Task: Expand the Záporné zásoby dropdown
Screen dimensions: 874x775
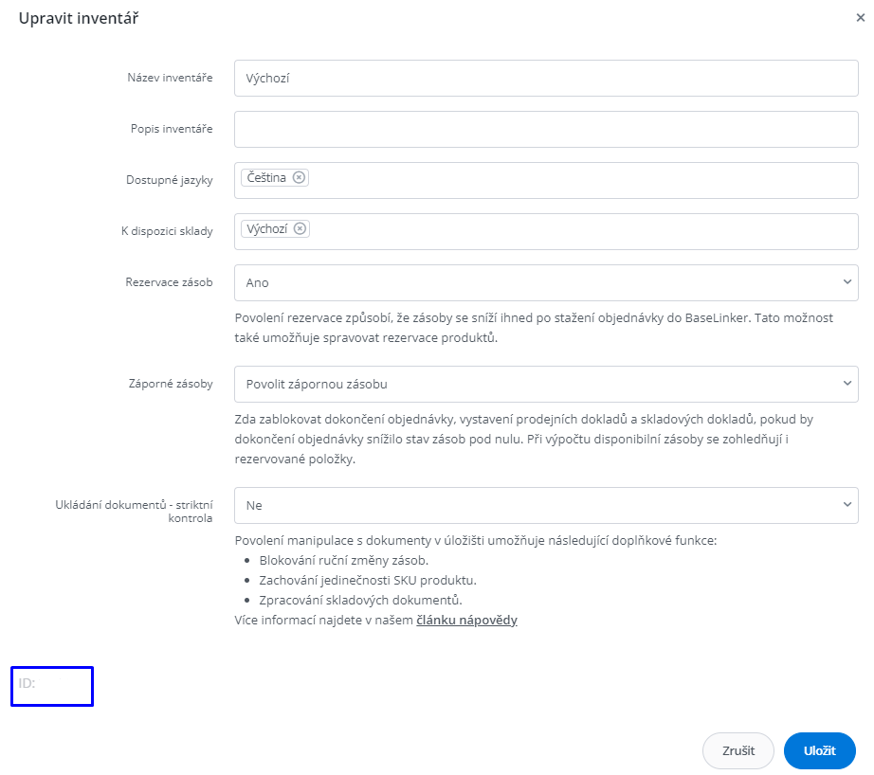Action: point(545,384)
